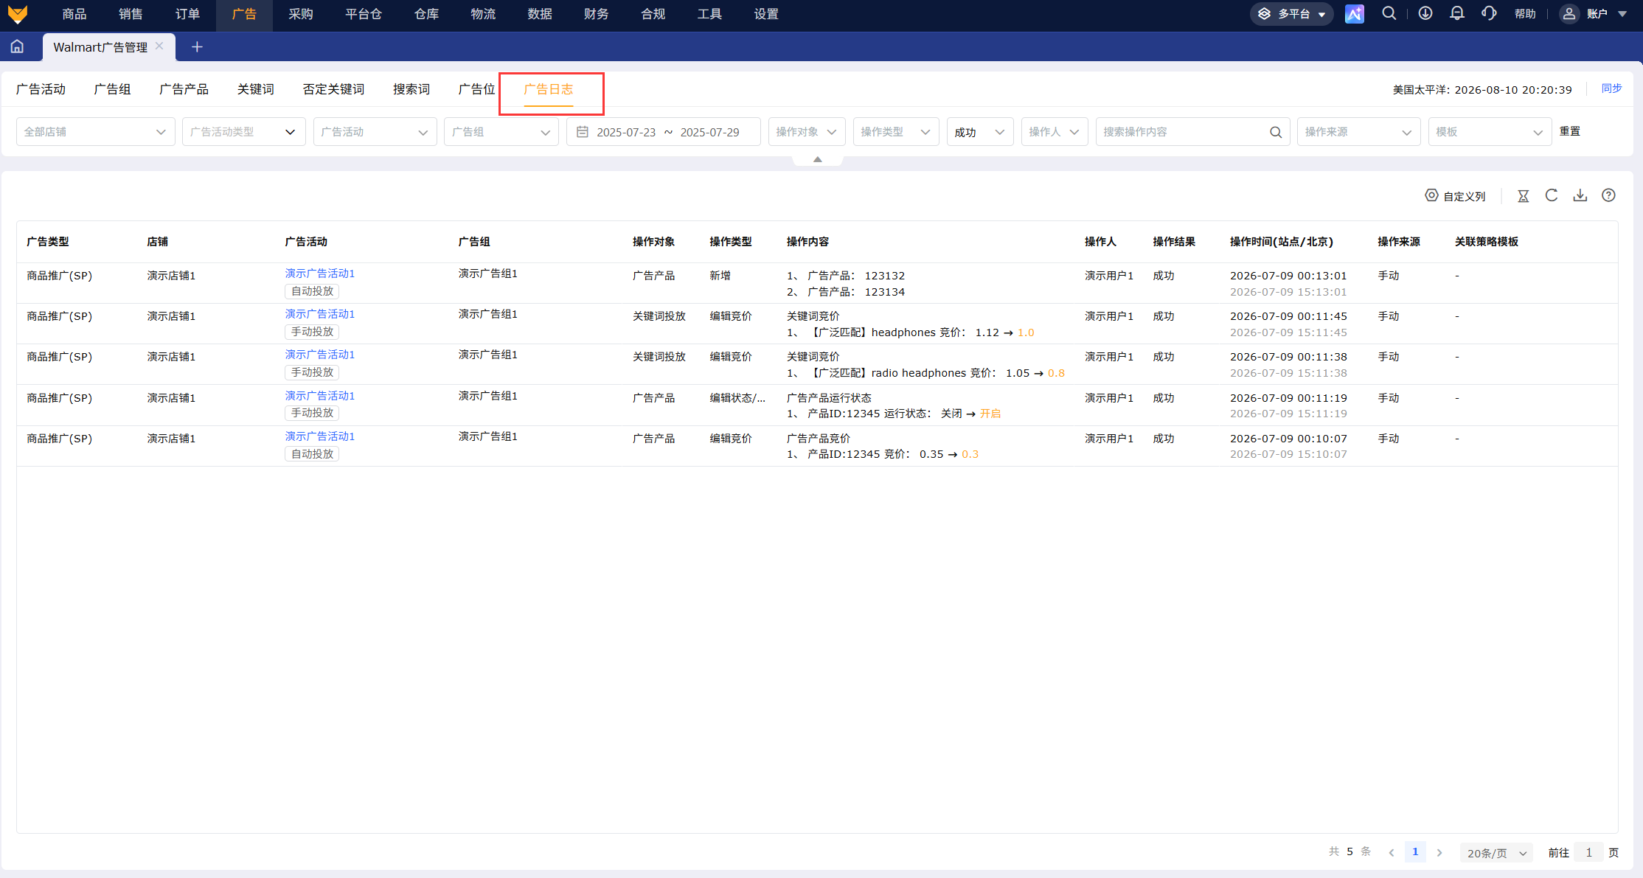Open the 广告活动类型 dropdown
1643x878 pixels.
point(244,132)
